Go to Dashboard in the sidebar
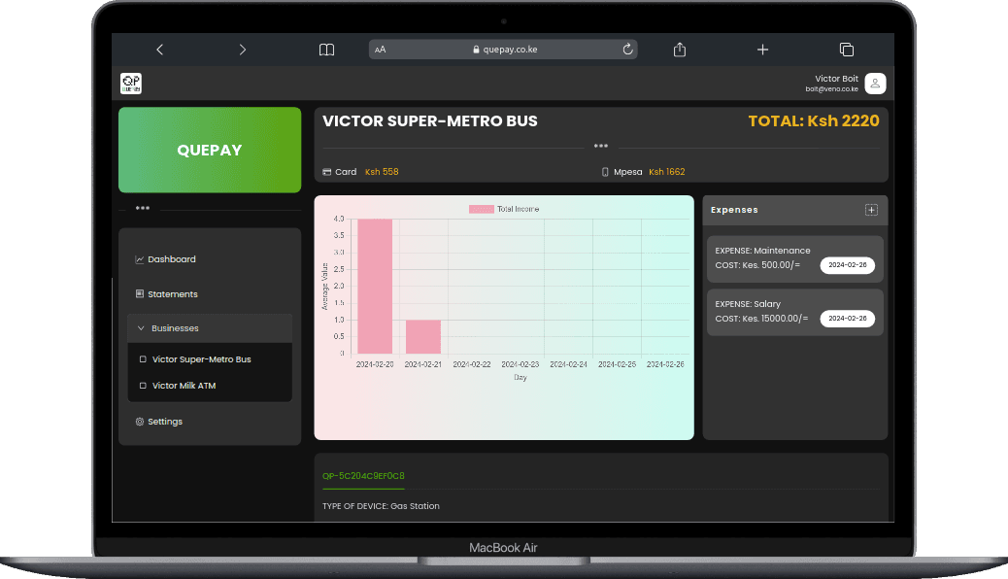This screenshot has height=579, width=1008. coord(172,258)
